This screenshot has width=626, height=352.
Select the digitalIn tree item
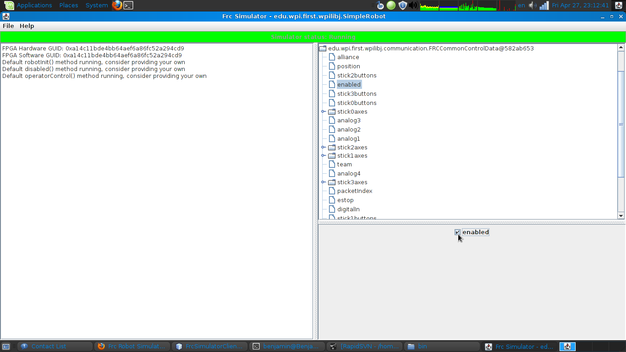click(x=348, y=209)
